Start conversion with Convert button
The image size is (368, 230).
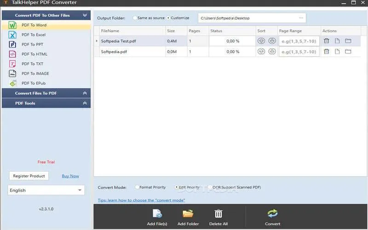pos(272,217)
